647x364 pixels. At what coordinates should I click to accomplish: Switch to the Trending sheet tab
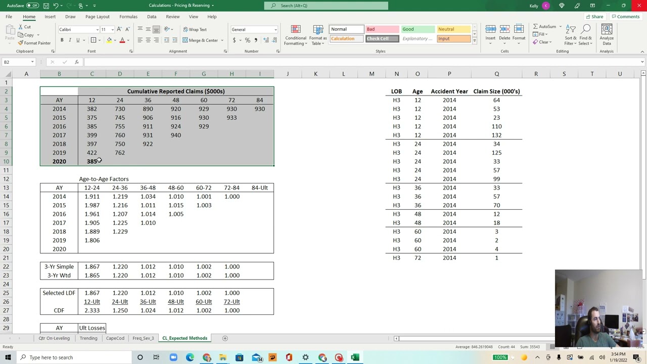pos(88,338)
